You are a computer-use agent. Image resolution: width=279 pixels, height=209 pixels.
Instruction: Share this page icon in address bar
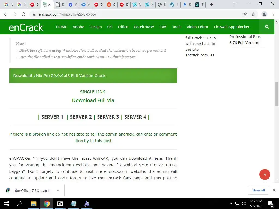[245, 14]
